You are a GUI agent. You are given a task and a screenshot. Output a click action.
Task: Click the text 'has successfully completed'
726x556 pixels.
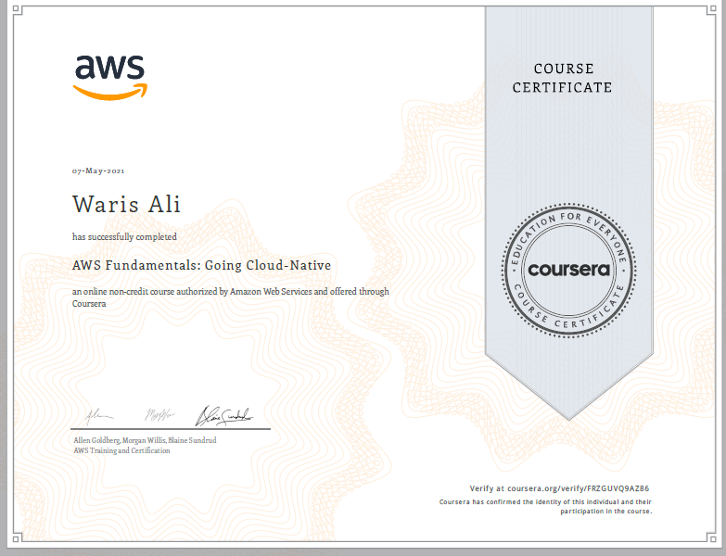click(x=124, y=237)
